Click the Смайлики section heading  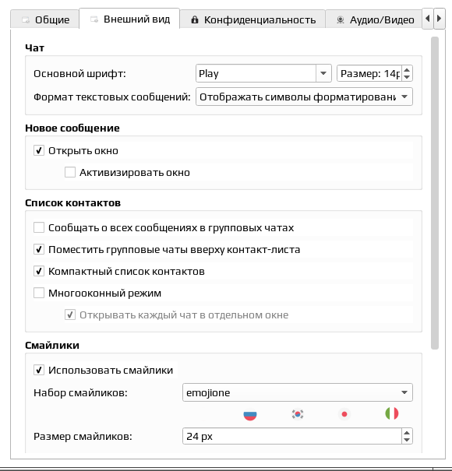[x=52, y=345]
